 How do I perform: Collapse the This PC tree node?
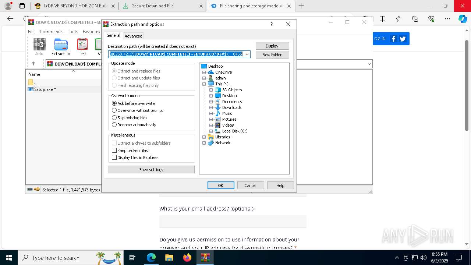coord(204,84)
